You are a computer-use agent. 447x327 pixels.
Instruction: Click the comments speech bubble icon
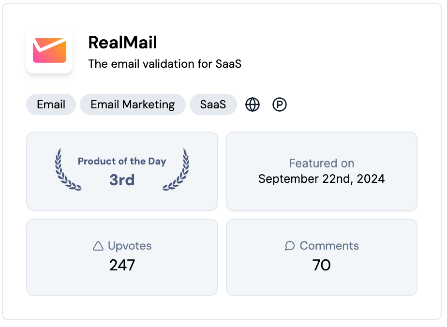pos(290,246)
